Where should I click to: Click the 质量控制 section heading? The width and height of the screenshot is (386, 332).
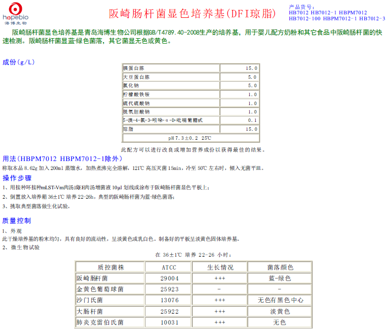(x=17, y=221)
